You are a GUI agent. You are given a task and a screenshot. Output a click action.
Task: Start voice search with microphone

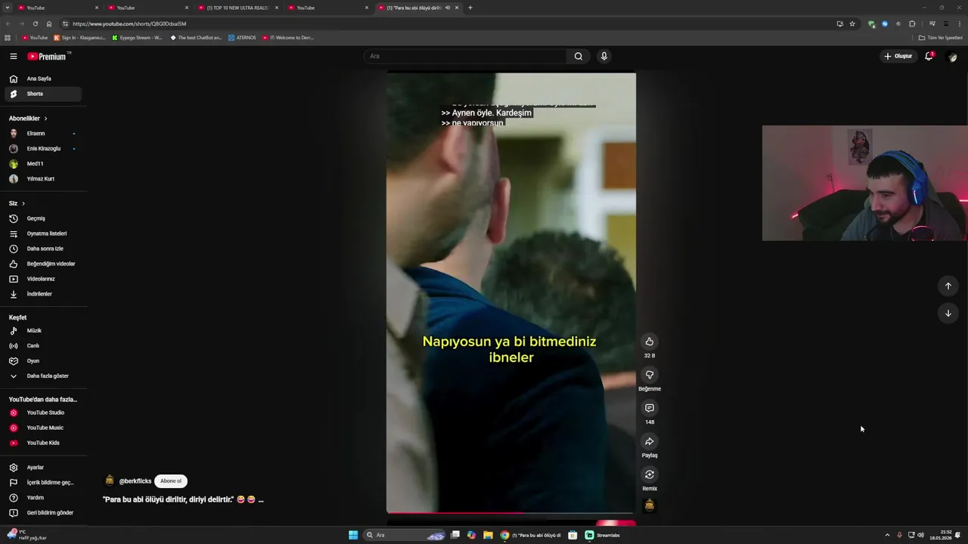[603, 56]
